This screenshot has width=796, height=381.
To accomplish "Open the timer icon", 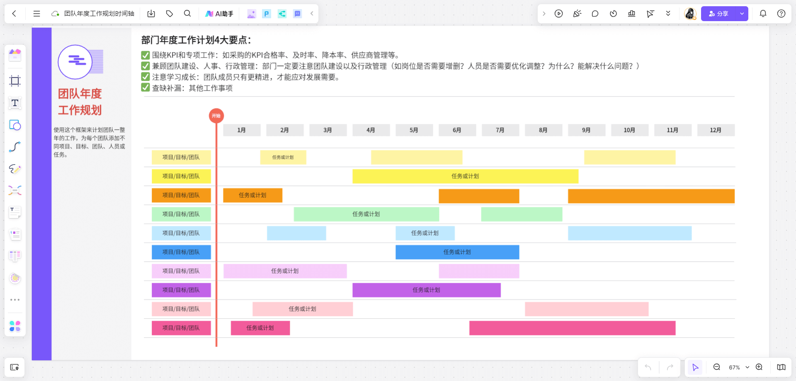I will 613,14.
